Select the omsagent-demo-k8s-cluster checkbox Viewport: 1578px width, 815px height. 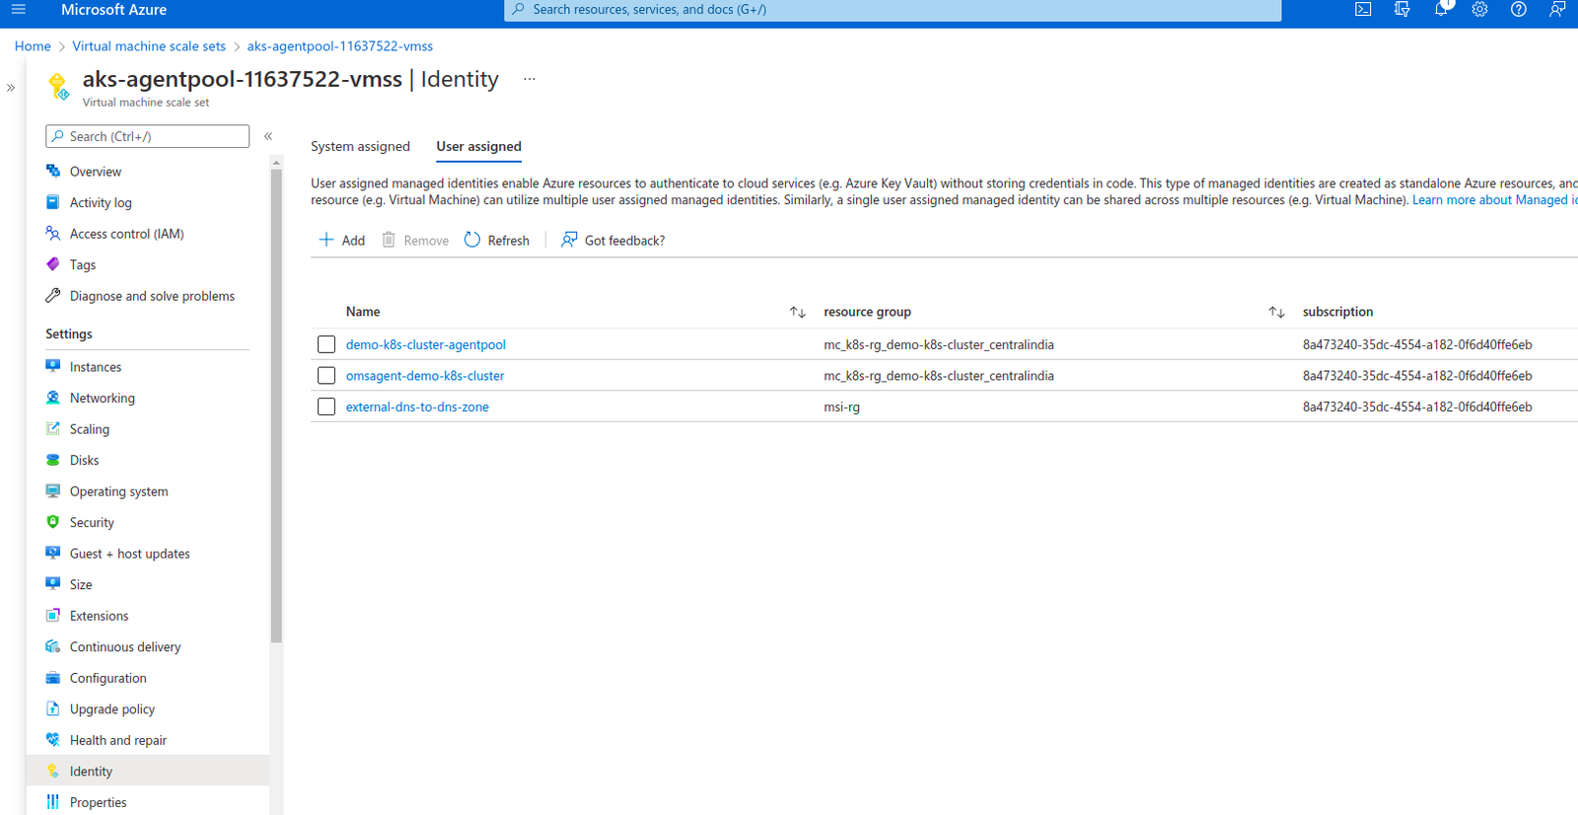click(x=326, y=376)
